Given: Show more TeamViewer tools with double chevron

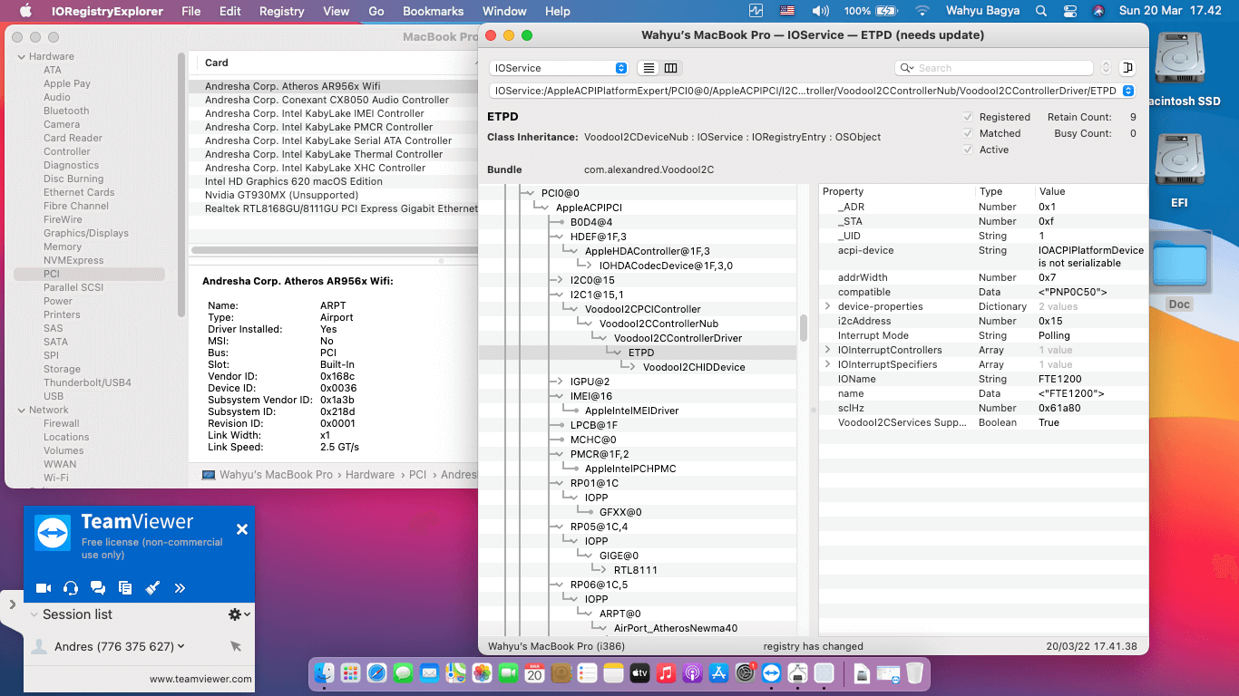Looking at the screenshot, I should tap(180, 588).
